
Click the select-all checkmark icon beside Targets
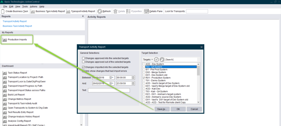click(x=156, y=59)
